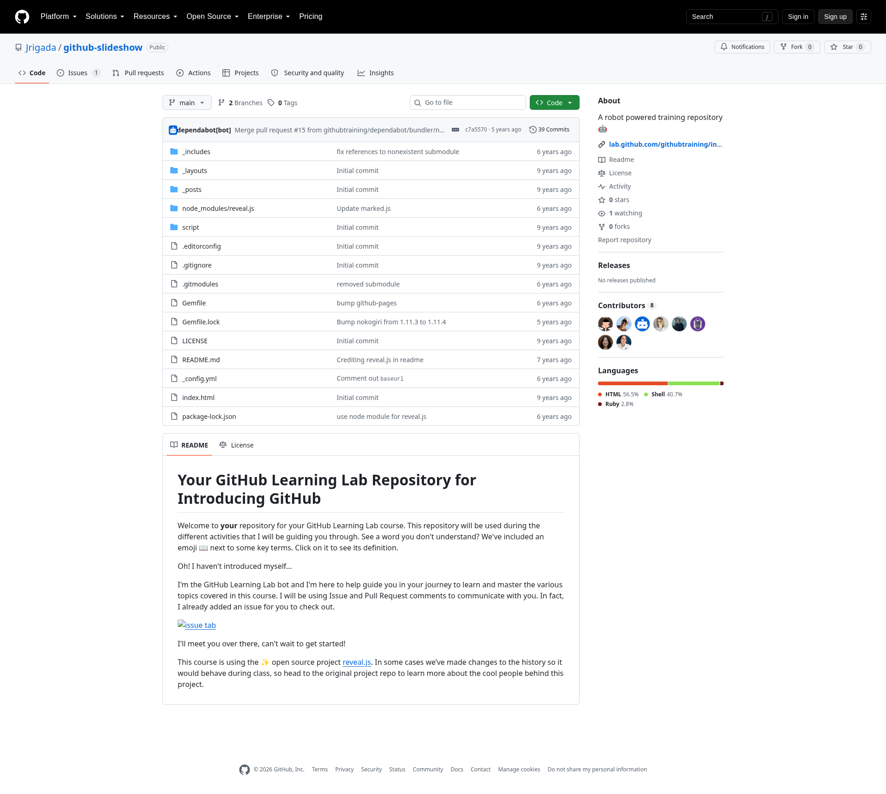Click the package-lock.json file icon
This screenshot has width=886, height=794.
point(174,417)
